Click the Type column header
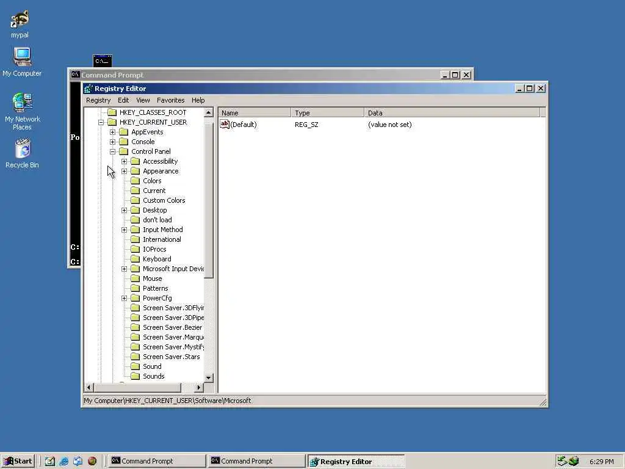 coord(328,113)
